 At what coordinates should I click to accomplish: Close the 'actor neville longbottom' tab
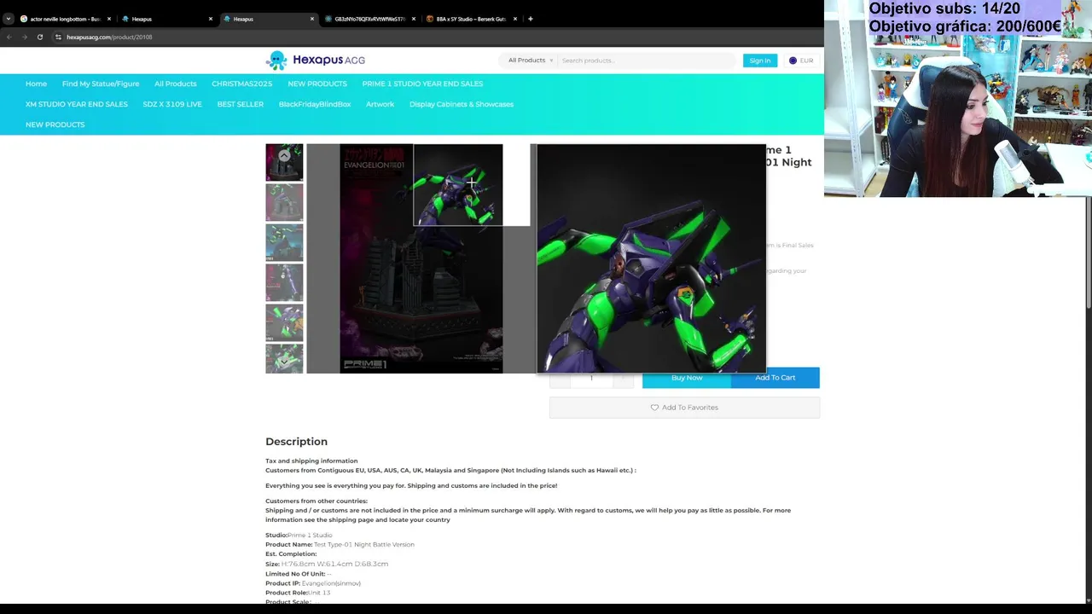tap(109, 19)
